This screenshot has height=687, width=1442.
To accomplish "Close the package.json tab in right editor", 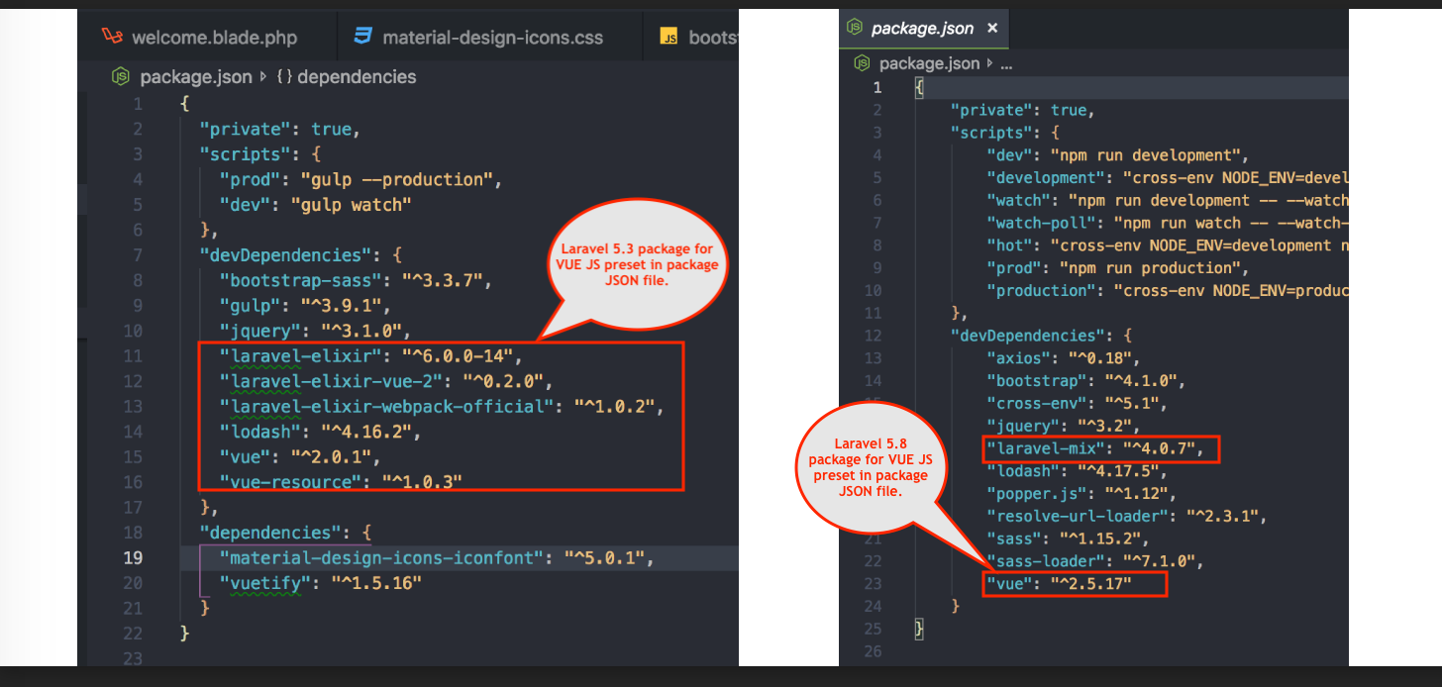I will click(992, 29).
